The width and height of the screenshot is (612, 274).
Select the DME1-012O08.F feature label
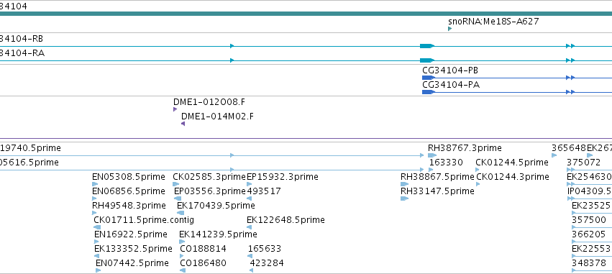[209, 102]
